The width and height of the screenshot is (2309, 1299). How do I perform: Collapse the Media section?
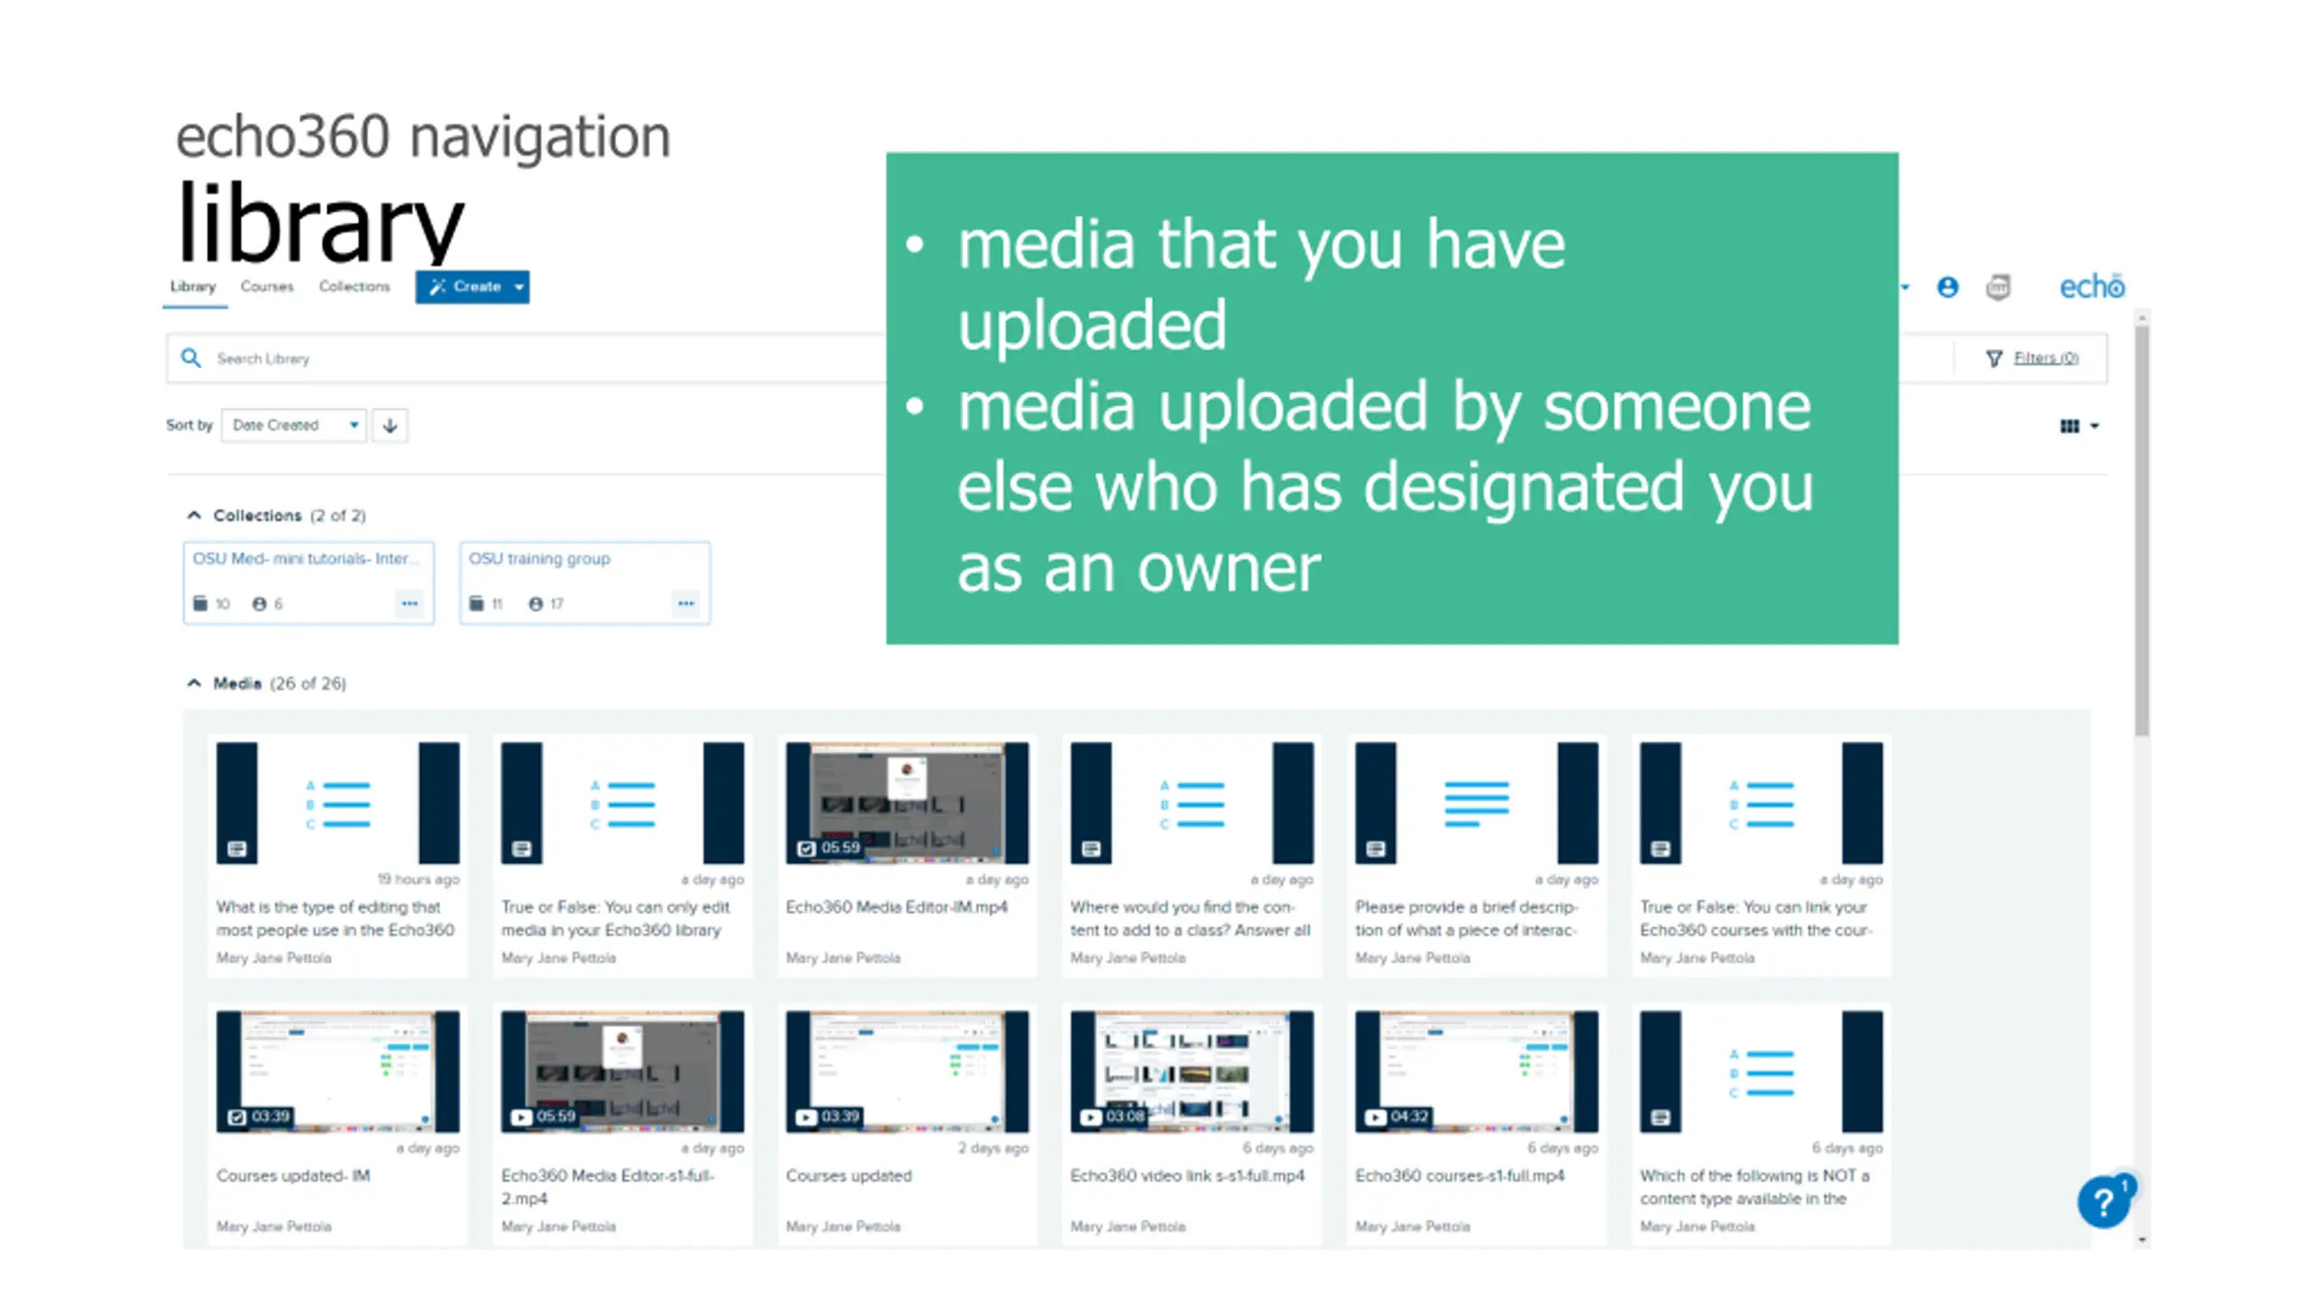pos(194,683)
